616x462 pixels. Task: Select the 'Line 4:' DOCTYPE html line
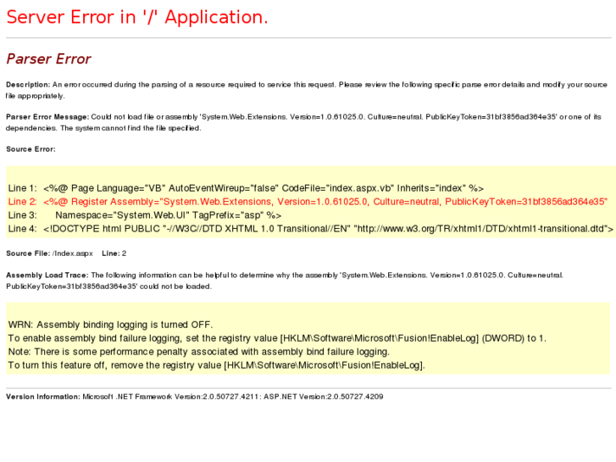point(310,229)
